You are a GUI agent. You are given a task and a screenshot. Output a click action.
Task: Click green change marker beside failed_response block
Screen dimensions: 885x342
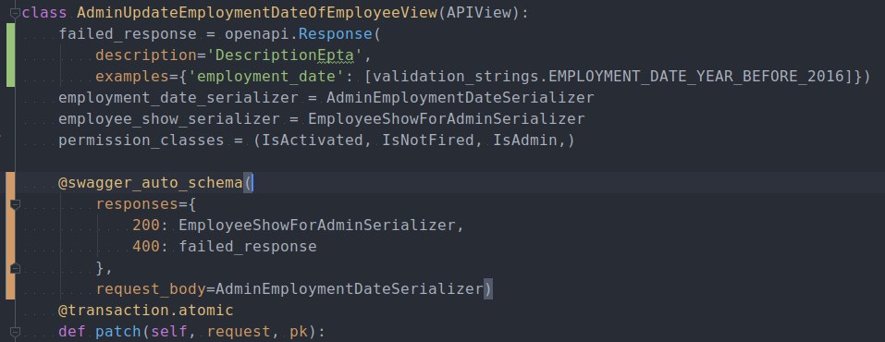tap(11, 55)
